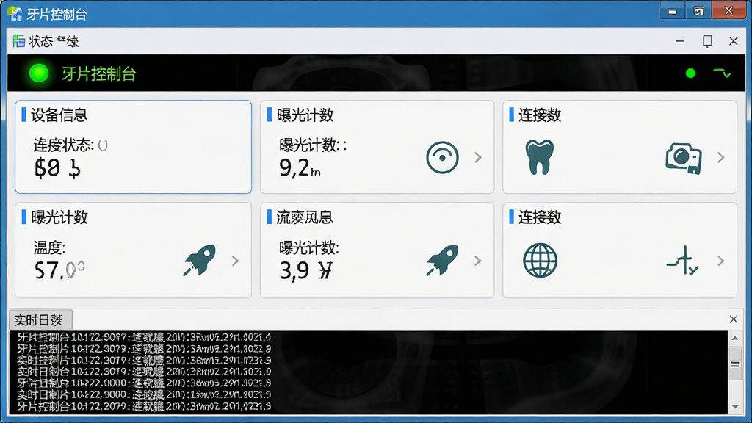The width and height of the screenshot is (752, 423).
Task: Expand the 曝光计数 card showing 9,2
Action: click(477, 157)
